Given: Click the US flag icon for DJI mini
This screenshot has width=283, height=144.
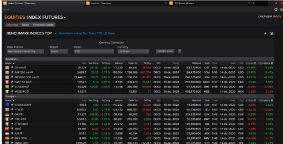Looking at the screenshot, I should (x=7, y=67).
